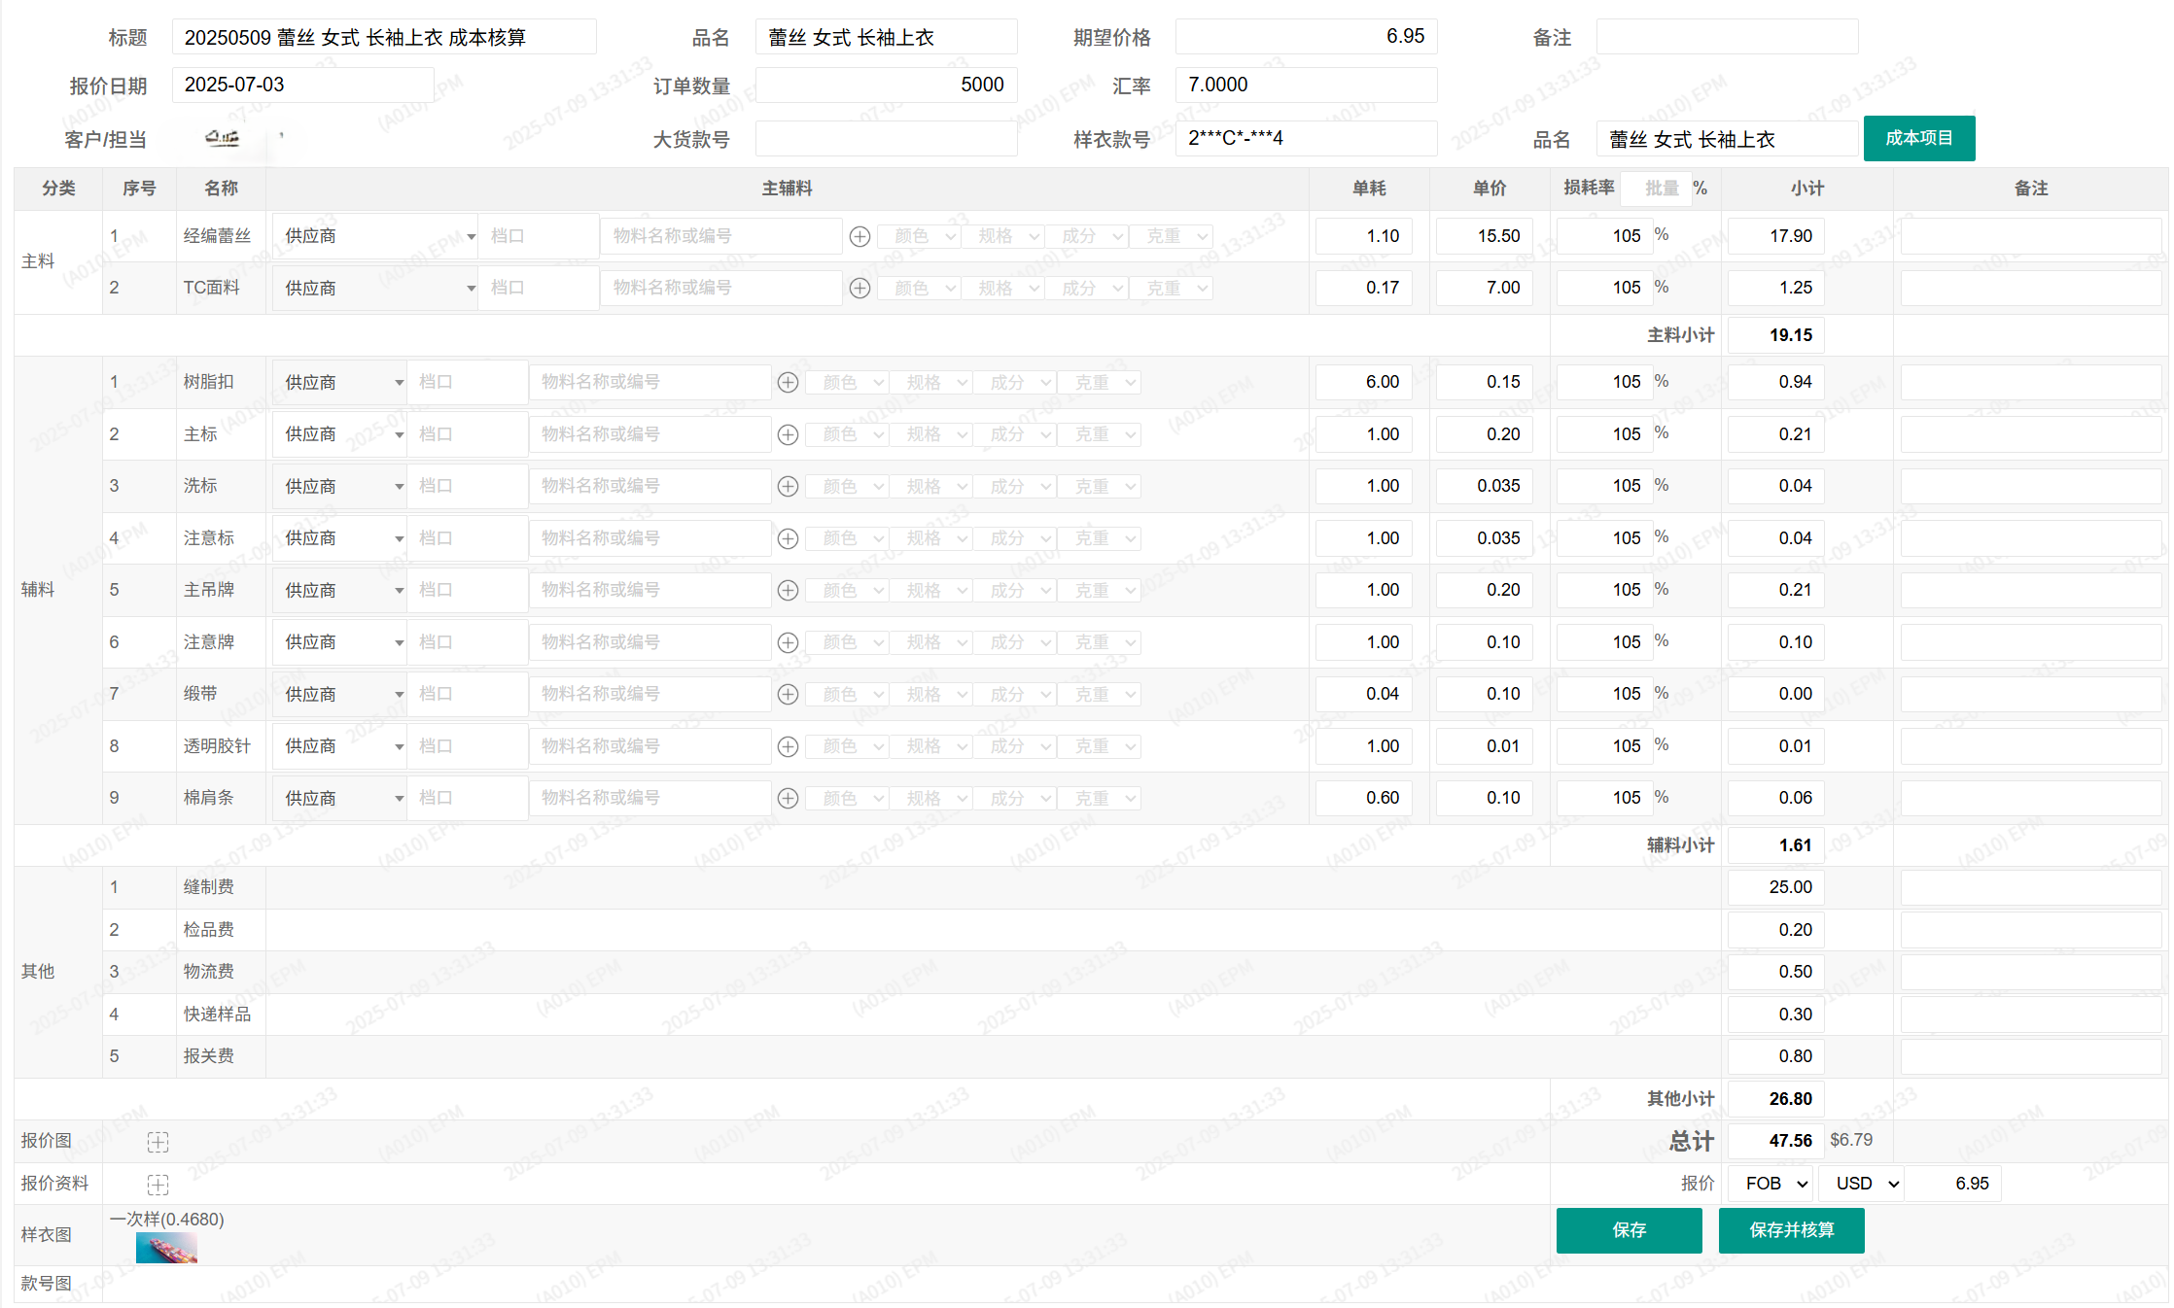2174x1308 pixels.
Task: Edit the 标题 field
Action: [x=384, y=37]
